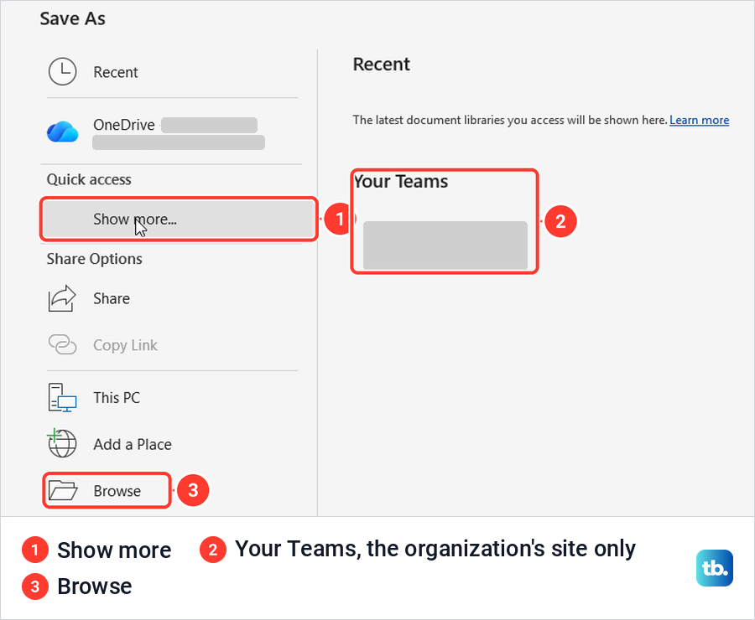The width and height of the screenshot is (755, 620).
Task: Select the Copy Link option text
Action: click(x=125, y=345)
